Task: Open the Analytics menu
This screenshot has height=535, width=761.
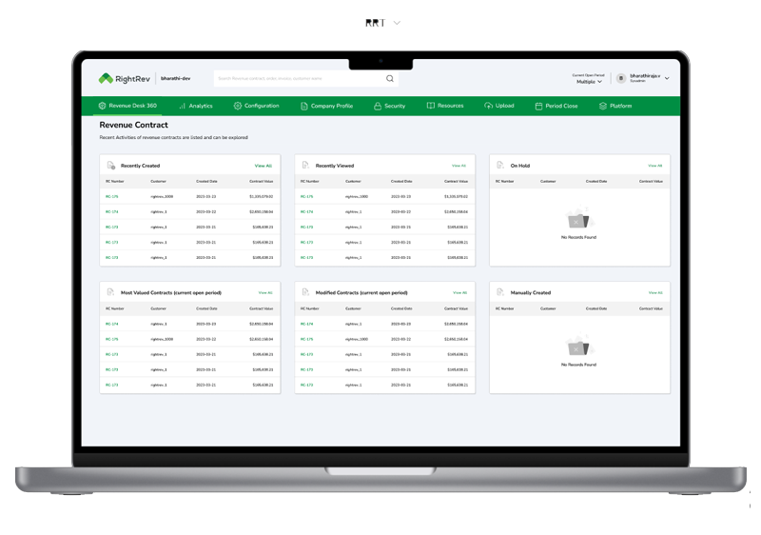Action: 195,106
